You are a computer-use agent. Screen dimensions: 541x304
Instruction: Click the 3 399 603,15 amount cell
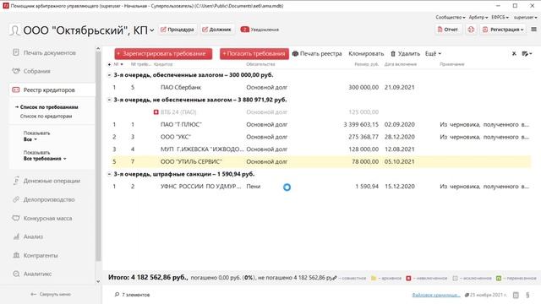click(x=361, y=124)
